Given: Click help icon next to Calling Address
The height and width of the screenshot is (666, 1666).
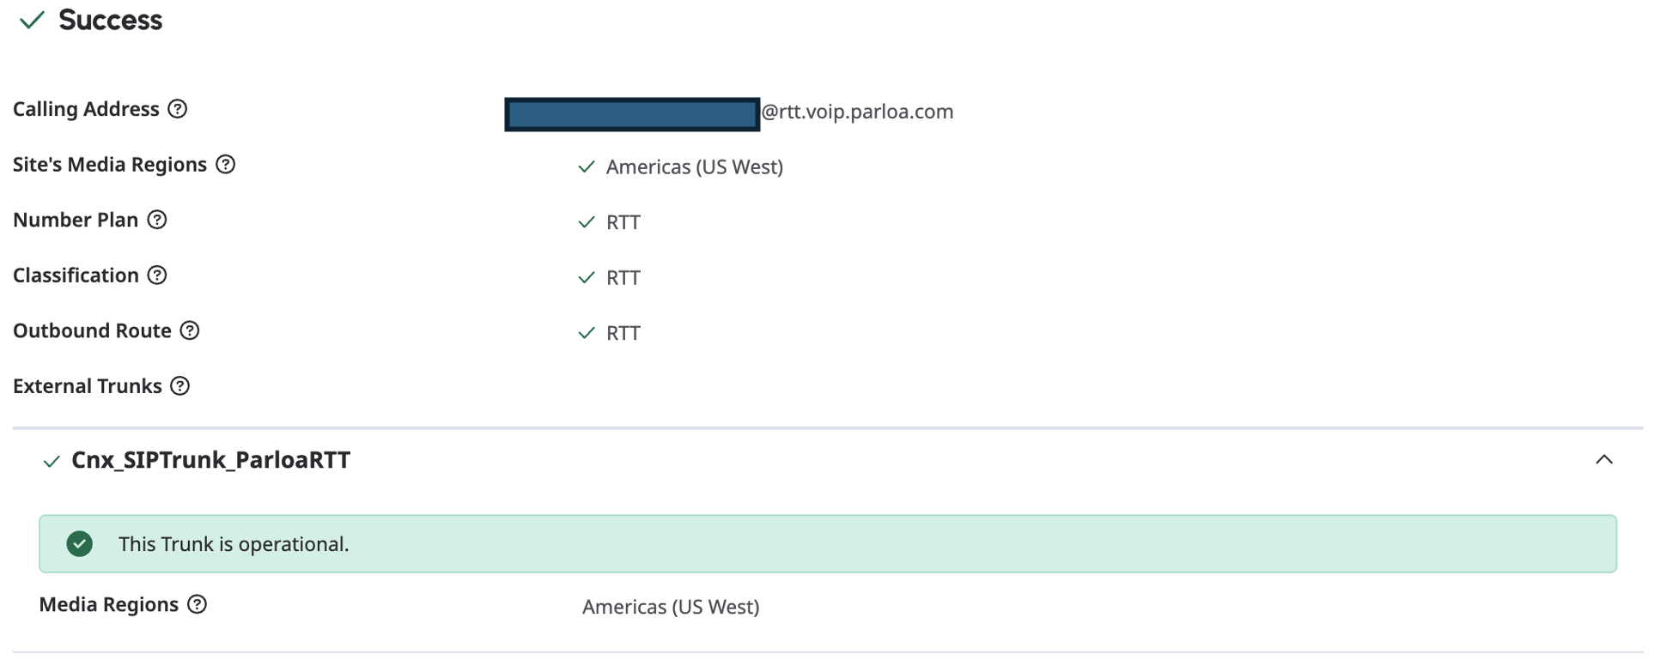Looking at the screenshot, I should tap(178, 109).
